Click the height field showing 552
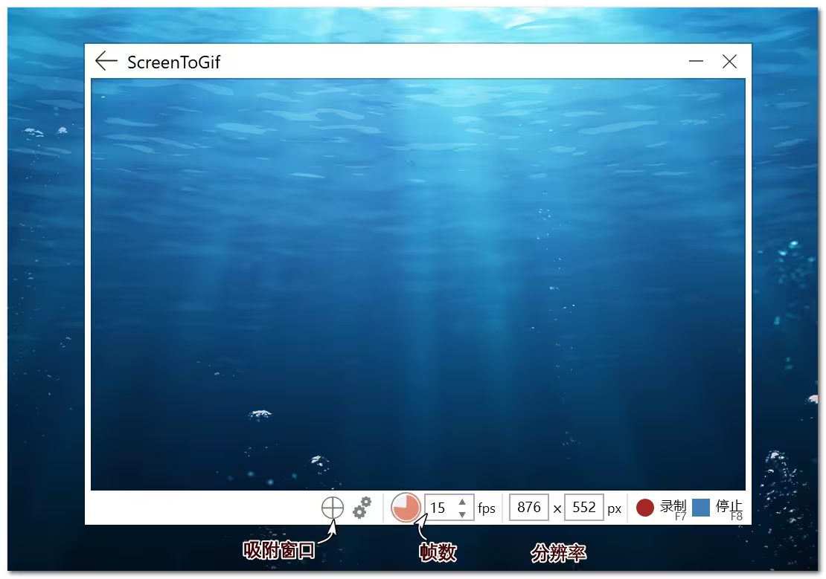Screen dimensions: 826x579 coord(583,508)
